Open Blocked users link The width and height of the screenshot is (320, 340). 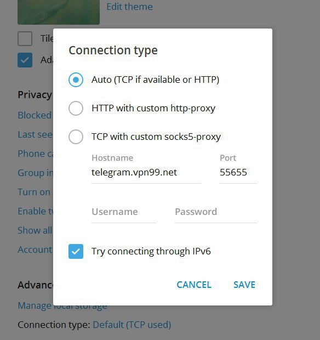[35, 115]
